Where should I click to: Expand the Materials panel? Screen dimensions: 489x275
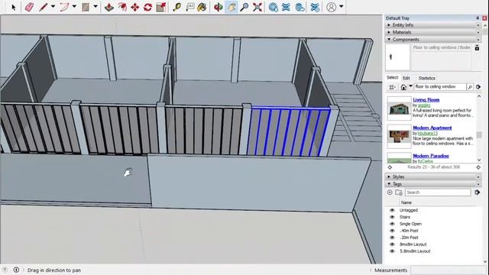click(389, 32)
